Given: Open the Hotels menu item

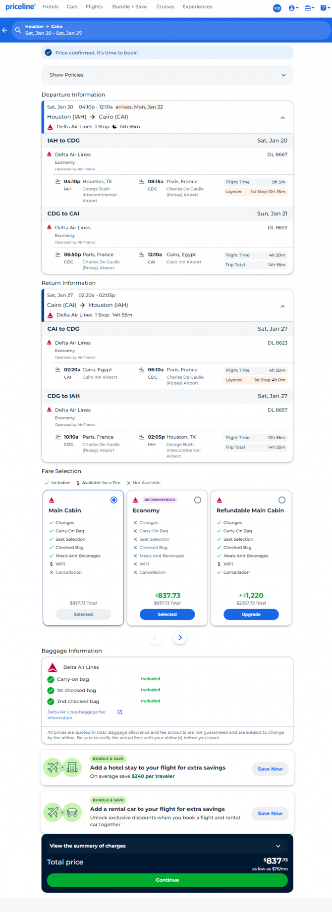Looking at the screenshot, I should [51, 7].
